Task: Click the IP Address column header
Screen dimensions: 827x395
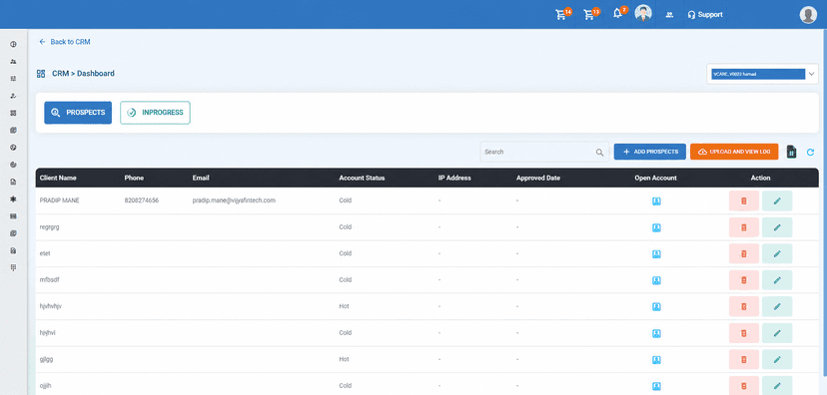Action: click(x=454, y=178)
